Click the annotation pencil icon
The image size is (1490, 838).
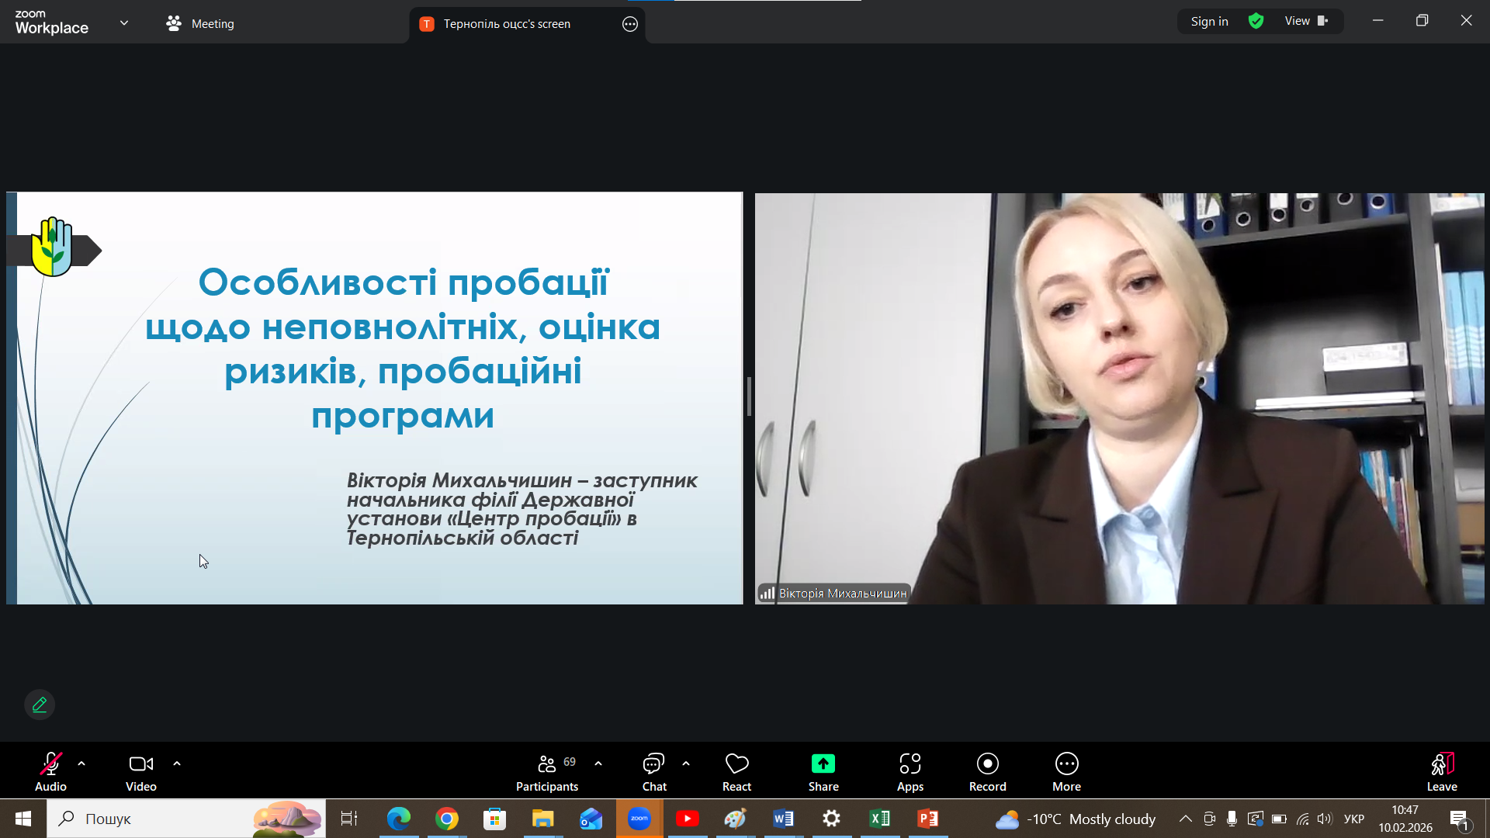[40, 705]
